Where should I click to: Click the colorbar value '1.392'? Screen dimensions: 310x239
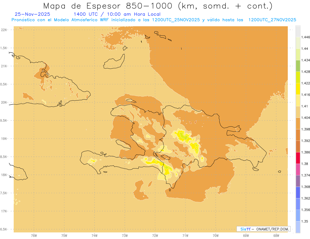point(305,141)
